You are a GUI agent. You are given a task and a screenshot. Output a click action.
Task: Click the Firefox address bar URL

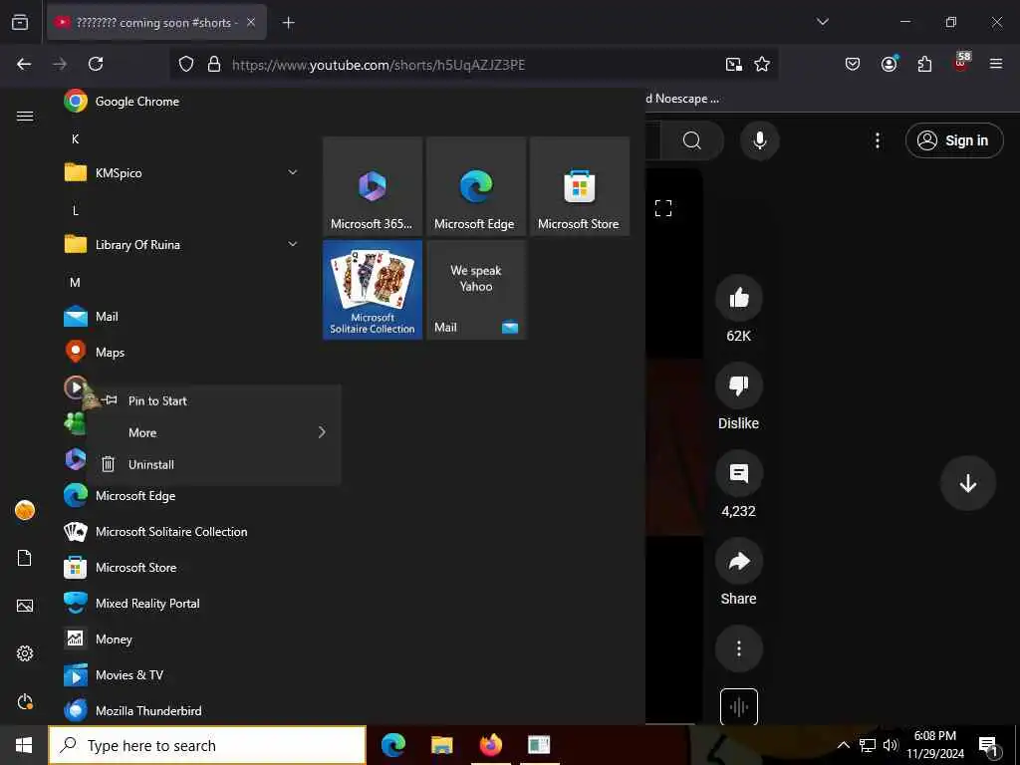tap(379, 65)
